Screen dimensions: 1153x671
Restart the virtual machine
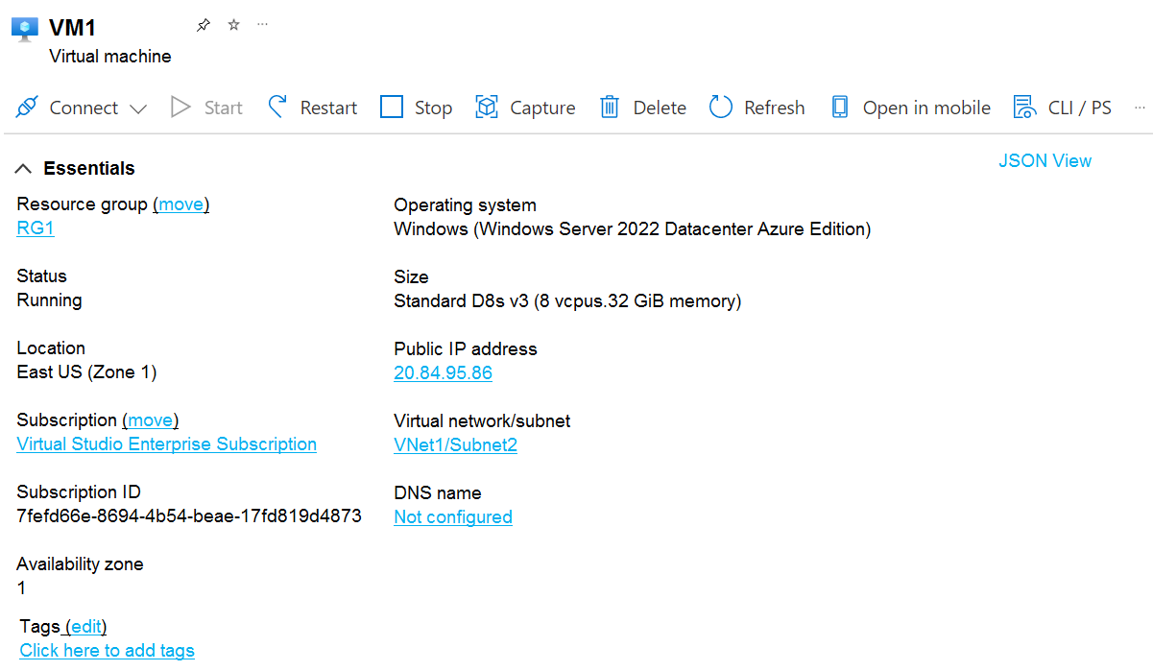pyautogui.click(x=312, y=108)
